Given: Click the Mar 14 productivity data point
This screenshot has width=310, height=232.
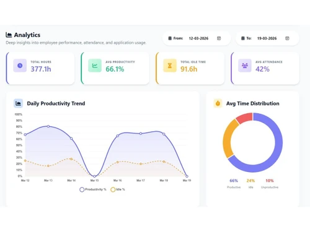Looking at the screenshot, I should point(71,139).
